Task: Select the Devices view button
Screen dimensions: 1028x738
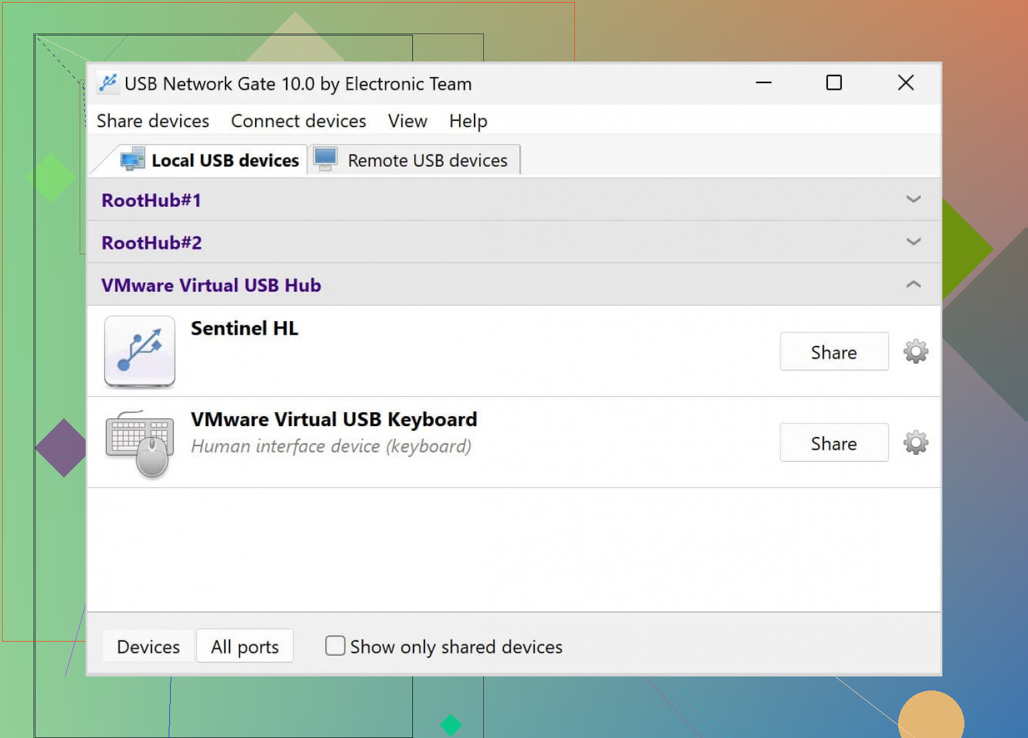Action: (x=149, y=646)
